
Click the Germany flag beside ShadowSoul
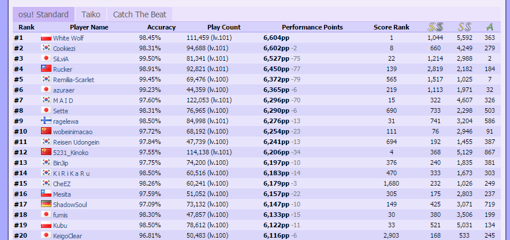[x=46, y=204]
